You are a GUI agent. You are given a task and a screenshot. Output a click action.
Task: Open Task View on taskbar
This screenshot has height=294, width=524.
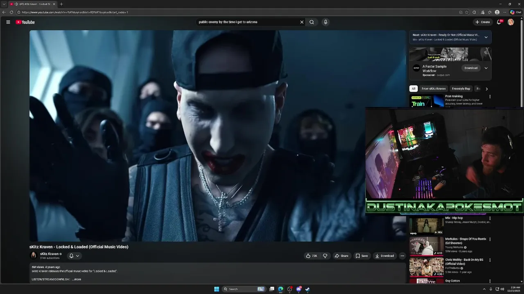pos(271,289)
